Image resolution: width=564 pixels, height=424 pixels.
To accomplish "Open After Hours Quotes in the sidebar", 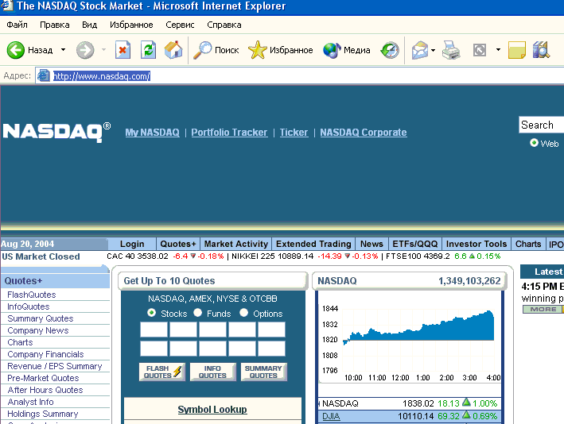I will coord(45,390).
